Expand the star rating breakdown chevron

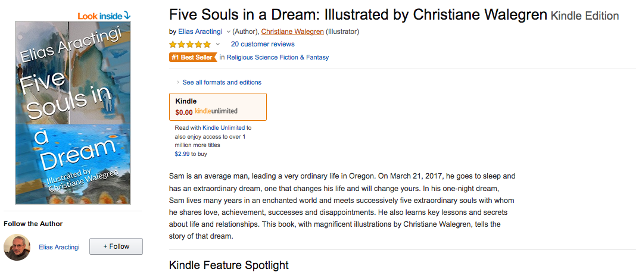[x=218, y=45]
